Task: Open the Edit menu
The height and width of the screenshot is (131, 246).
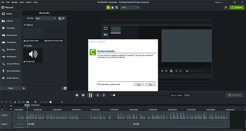Action: click(8, 2)
